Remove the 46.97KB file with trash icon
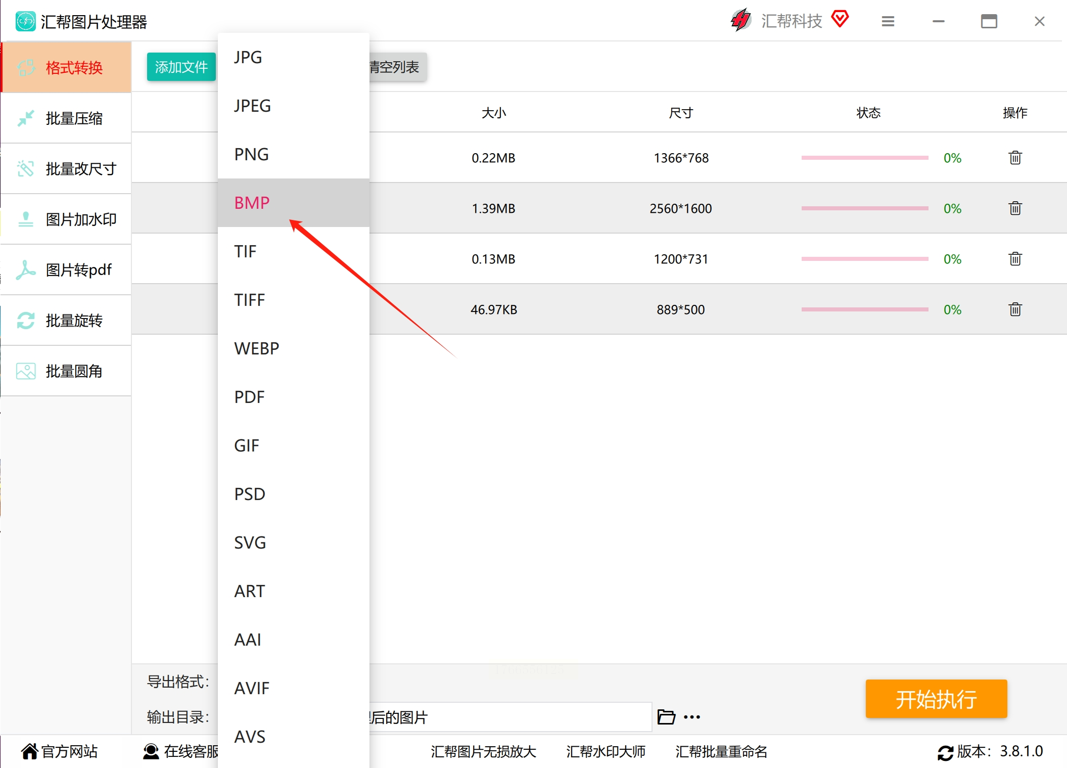The image size is (1067, 768). [1015, 309]
